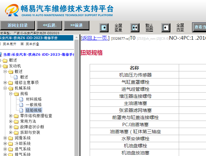Collapse the 规格 folder

click(11, 94)
